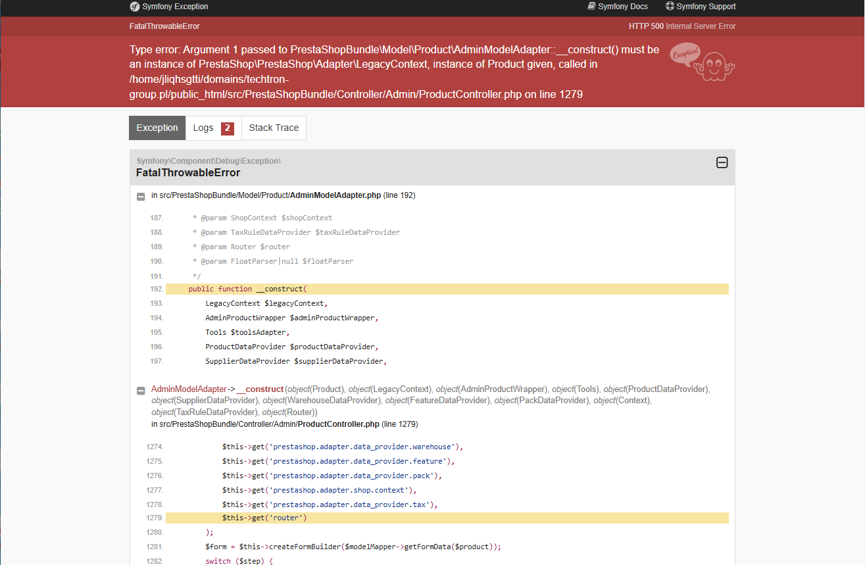Click the __construct method name in trace
The width and height of the screenshot is (865, 565).
pos(260,389)
